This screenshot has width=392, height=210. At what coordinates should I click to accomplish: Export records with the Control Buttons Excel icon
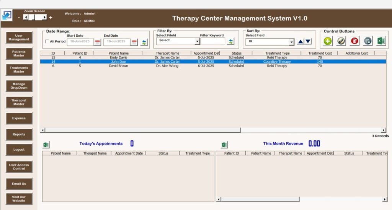pos(381,41)
